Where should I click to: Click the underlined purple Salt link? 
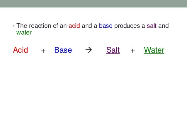point(113,50)
